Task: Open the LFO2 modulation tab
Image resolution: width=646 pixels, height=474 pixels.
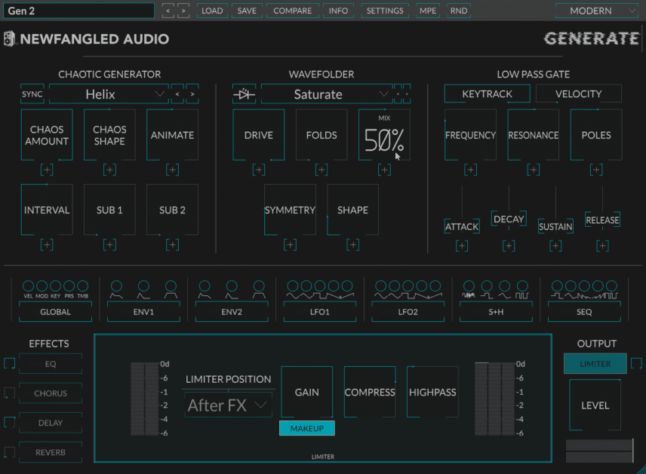Action: point(408,312)
